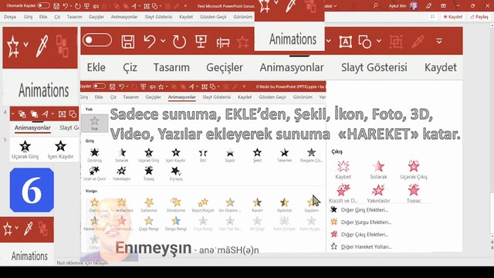Switch to the Gözden Geçir tab in top ribbon
Screen dimensions: 494x278
point(213,17)
